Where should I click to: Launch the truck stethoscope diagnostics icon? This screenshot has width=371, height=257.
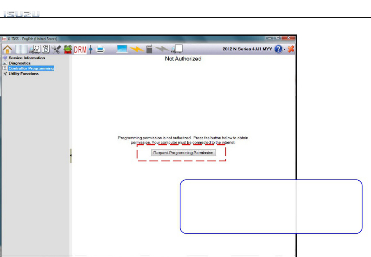coord(35,49)
